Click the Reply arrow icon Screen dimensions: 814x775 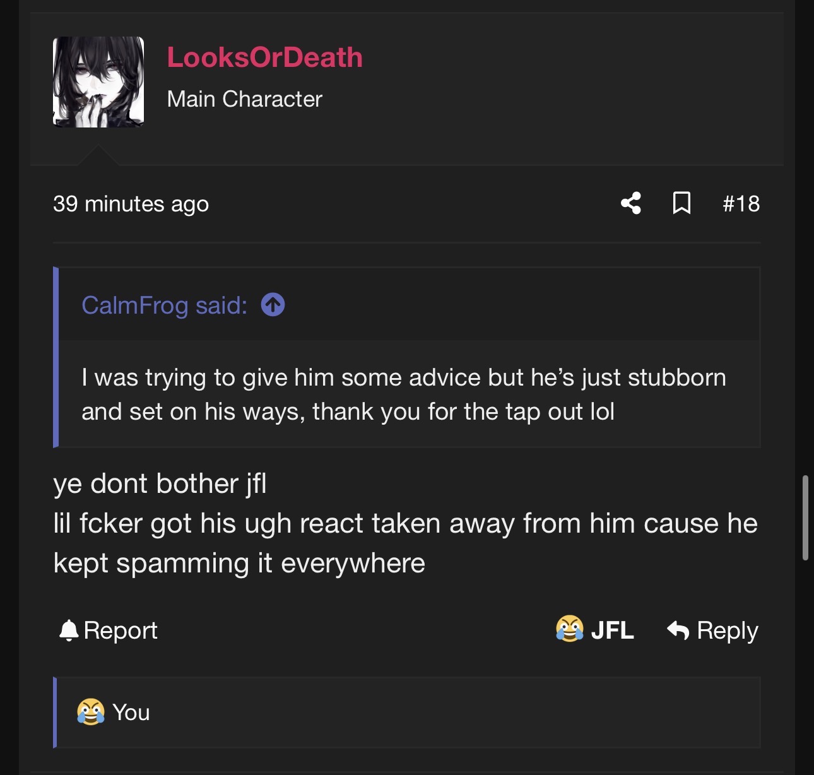pos(678,630)
